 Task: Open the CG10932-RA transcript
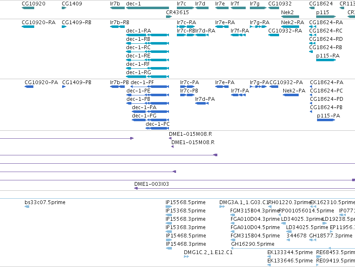click(x=274, y=35)
